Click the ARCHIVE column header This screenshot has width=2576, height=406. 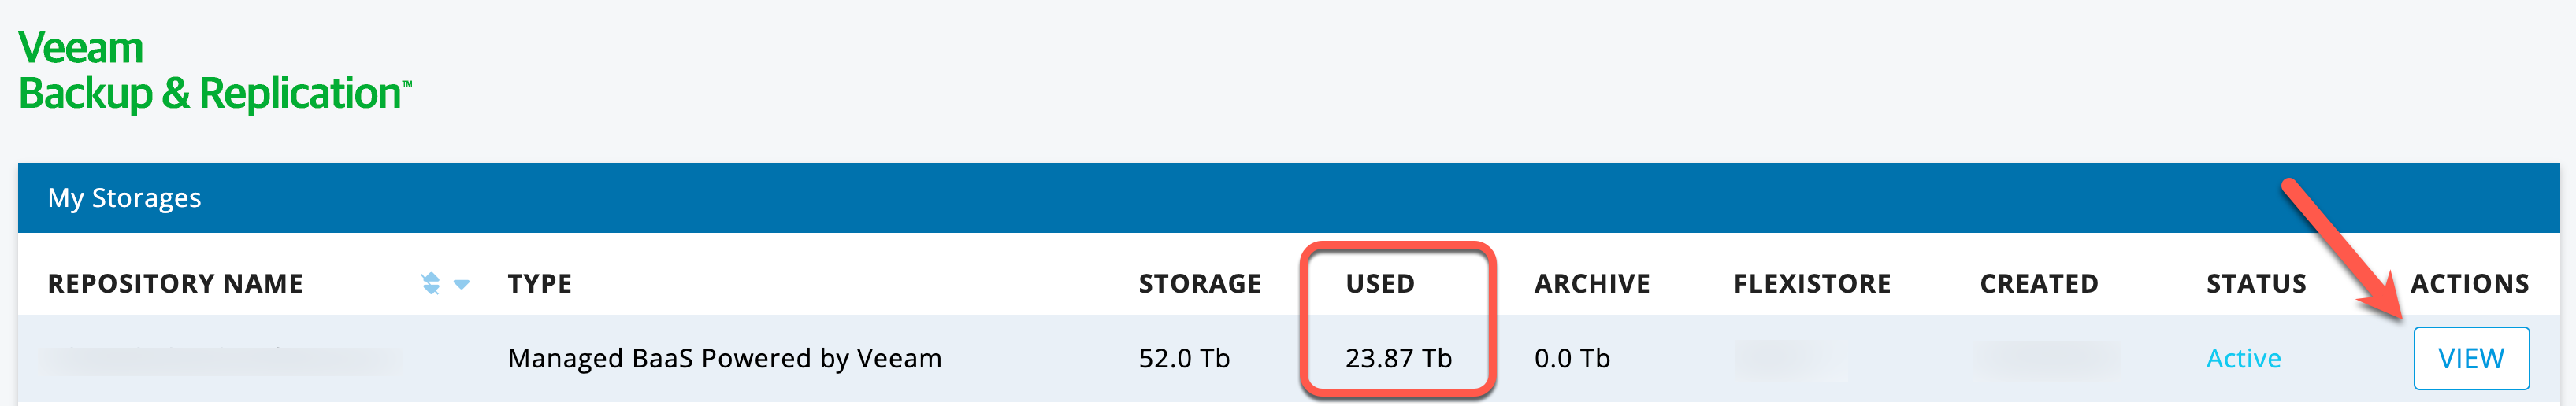[x=1592, y=284]
